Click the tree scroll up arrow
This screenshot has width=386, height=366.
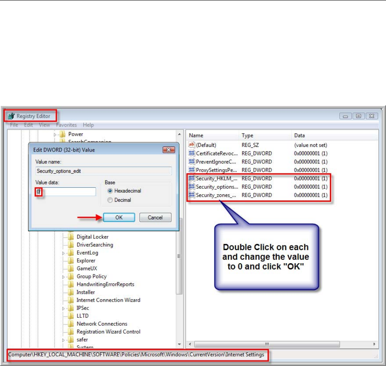179,134
